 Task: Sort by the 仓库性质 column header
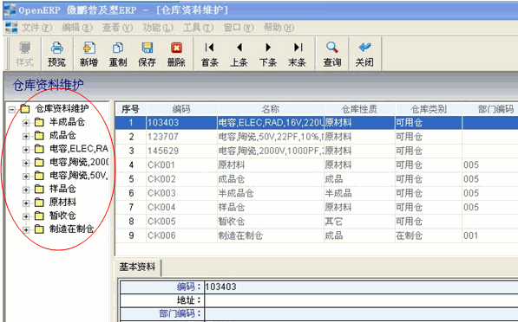359,109
